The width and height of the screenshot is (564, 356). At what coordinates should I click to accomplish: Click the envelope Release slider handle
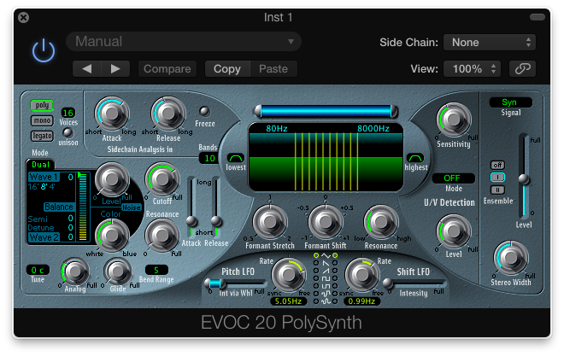tap(216, 221)
